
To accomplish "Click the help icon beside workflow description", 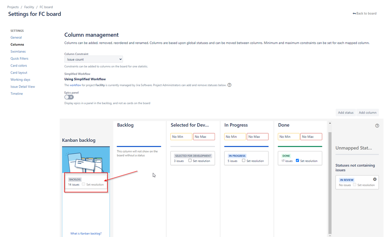I will point(229,85).
